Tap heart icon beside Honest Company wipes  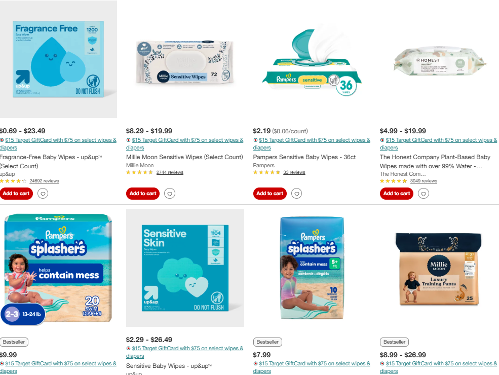[423, 194]
